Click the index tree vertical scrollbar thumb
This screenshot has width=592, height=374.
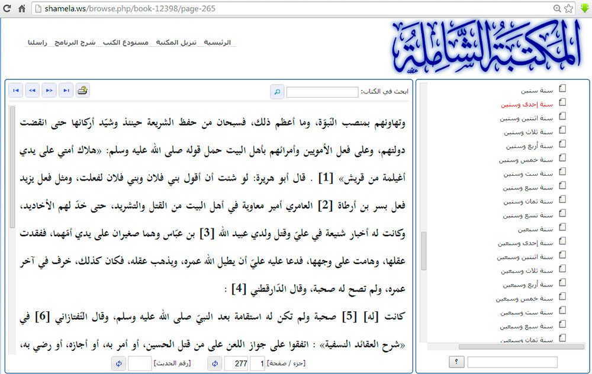click(424, 251)
